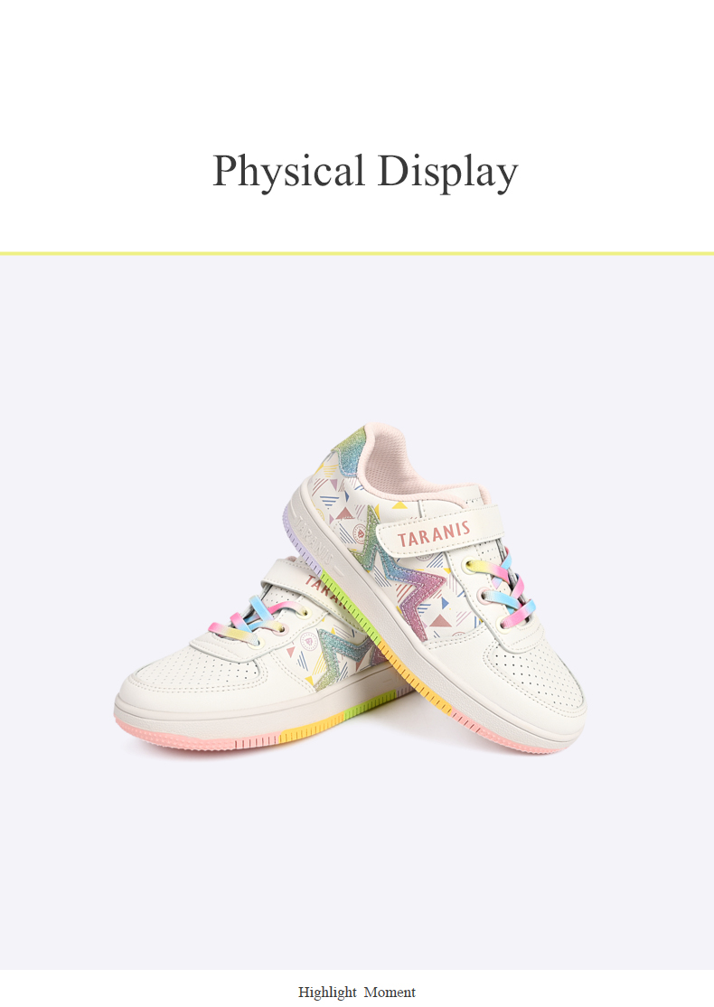Click the yellow divider line below the heading
Image resolution: width=714 pixels, height=1007 pixels.
357,254
